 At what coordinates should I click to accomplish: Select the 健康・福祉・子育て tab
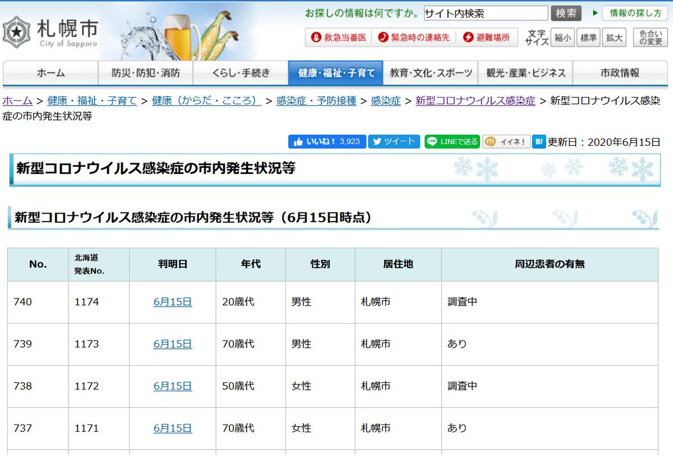click(335, 73)
